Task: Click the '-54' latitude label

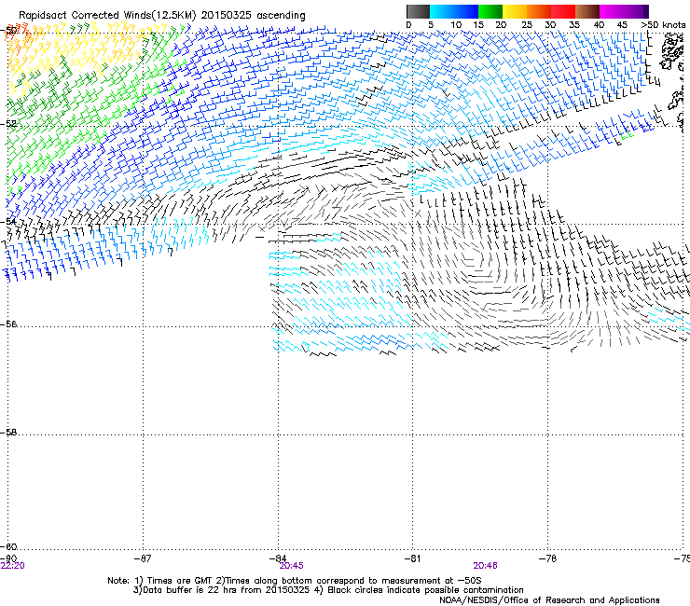Action: [x=9, y=221]
